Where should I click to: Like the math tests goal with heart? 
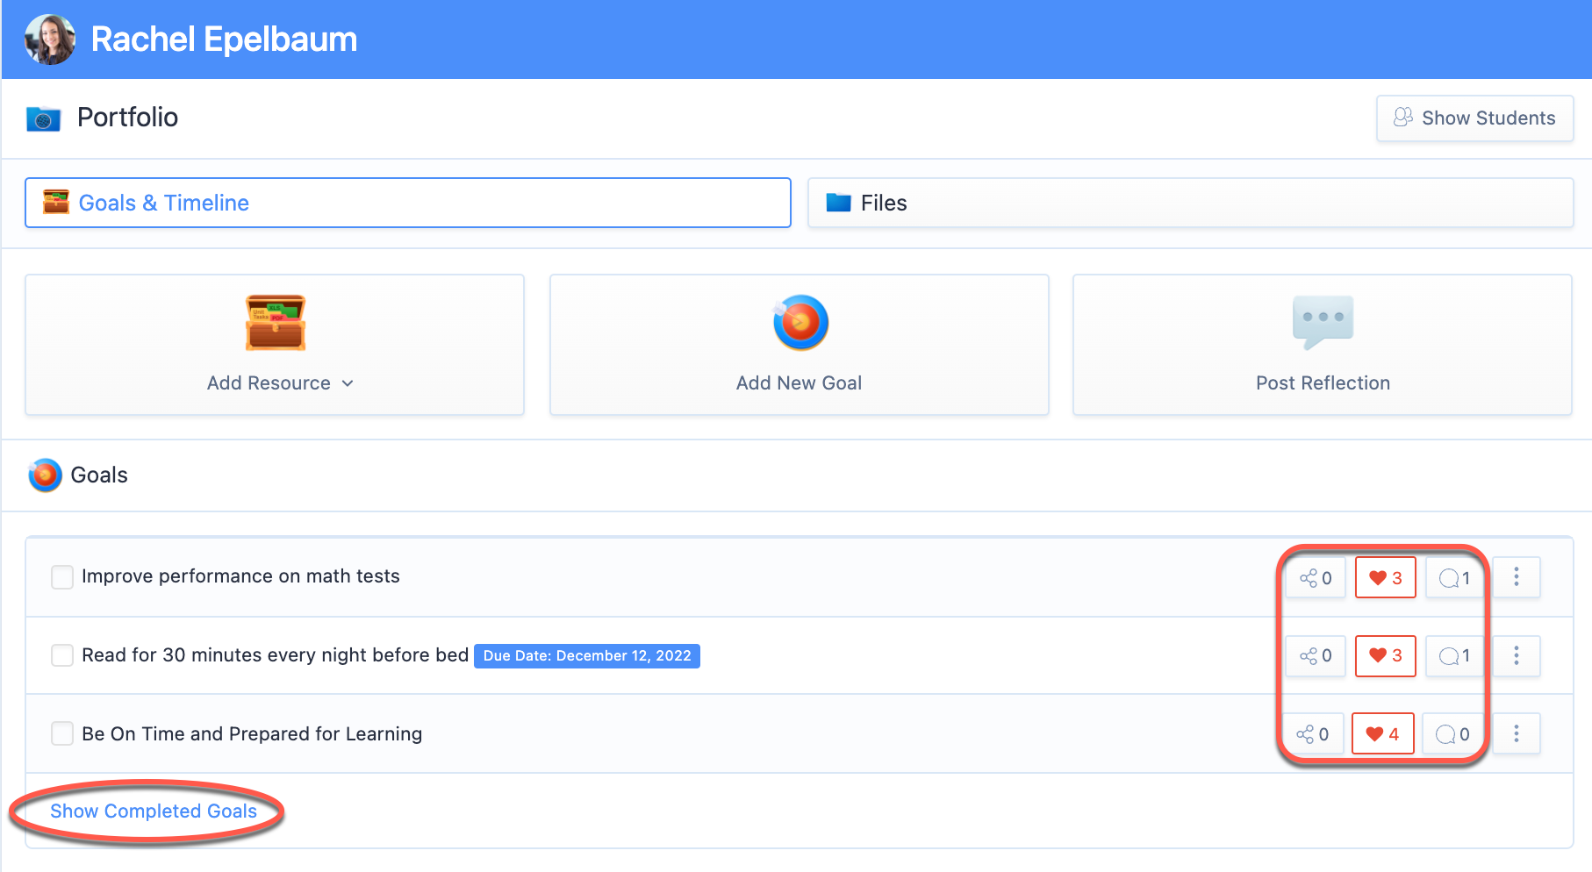pos(1386,578)
